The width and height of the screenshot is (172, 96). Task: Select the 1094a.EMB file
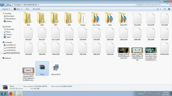[56, 49]
